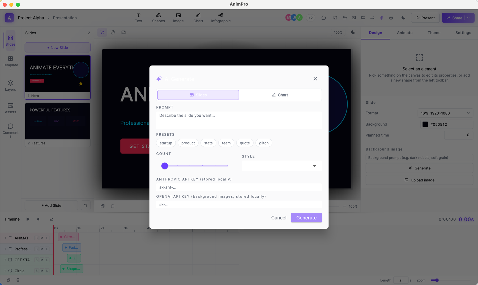Open the comments speech bubble icon
This screenshot has height=285, width=478.
pos(323,18)
